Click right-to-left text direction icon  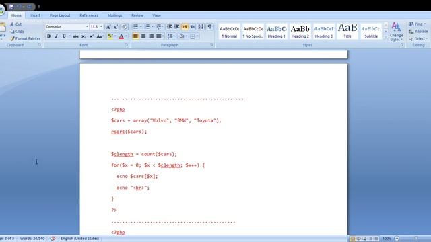tap(193, 27)
